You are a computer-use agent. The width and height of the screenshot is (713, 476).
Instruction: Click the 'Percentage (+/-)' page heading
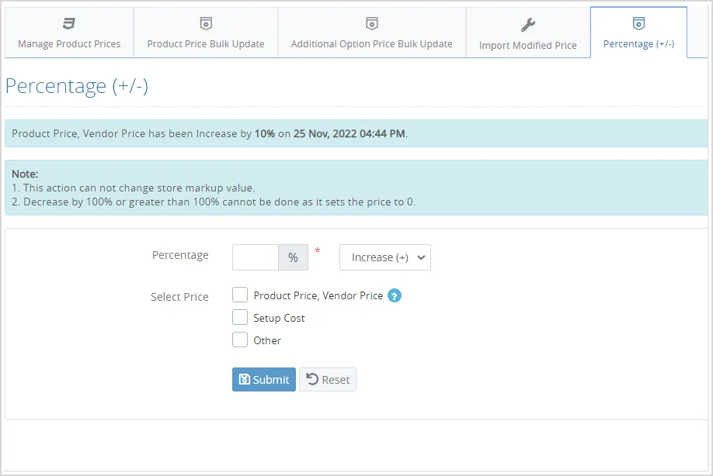point(76,86)
